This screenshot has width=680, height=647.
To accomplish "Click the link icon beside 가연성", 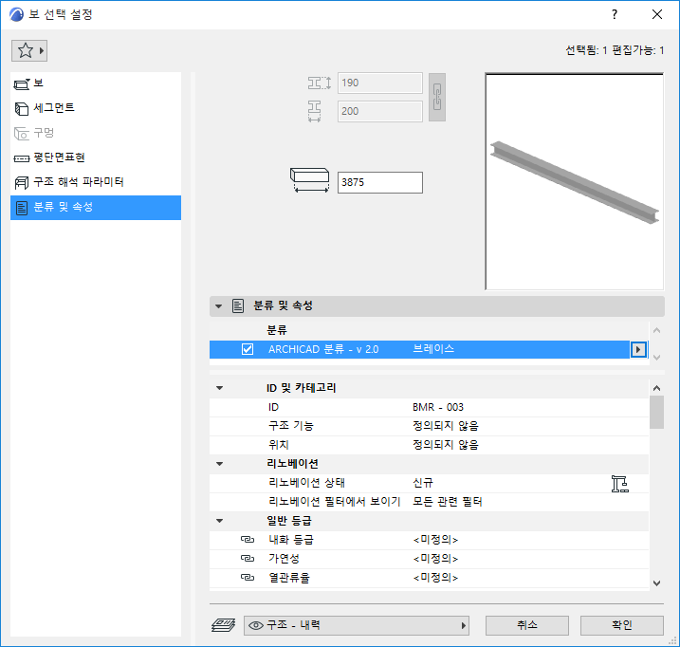I will tap(248, 559).
